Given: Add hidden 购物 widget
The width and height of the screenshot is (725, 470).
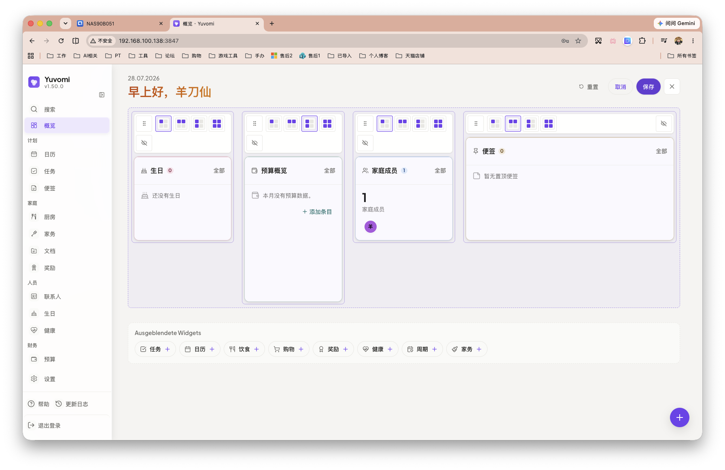Looking at the screenshot, I should point(289,349).
